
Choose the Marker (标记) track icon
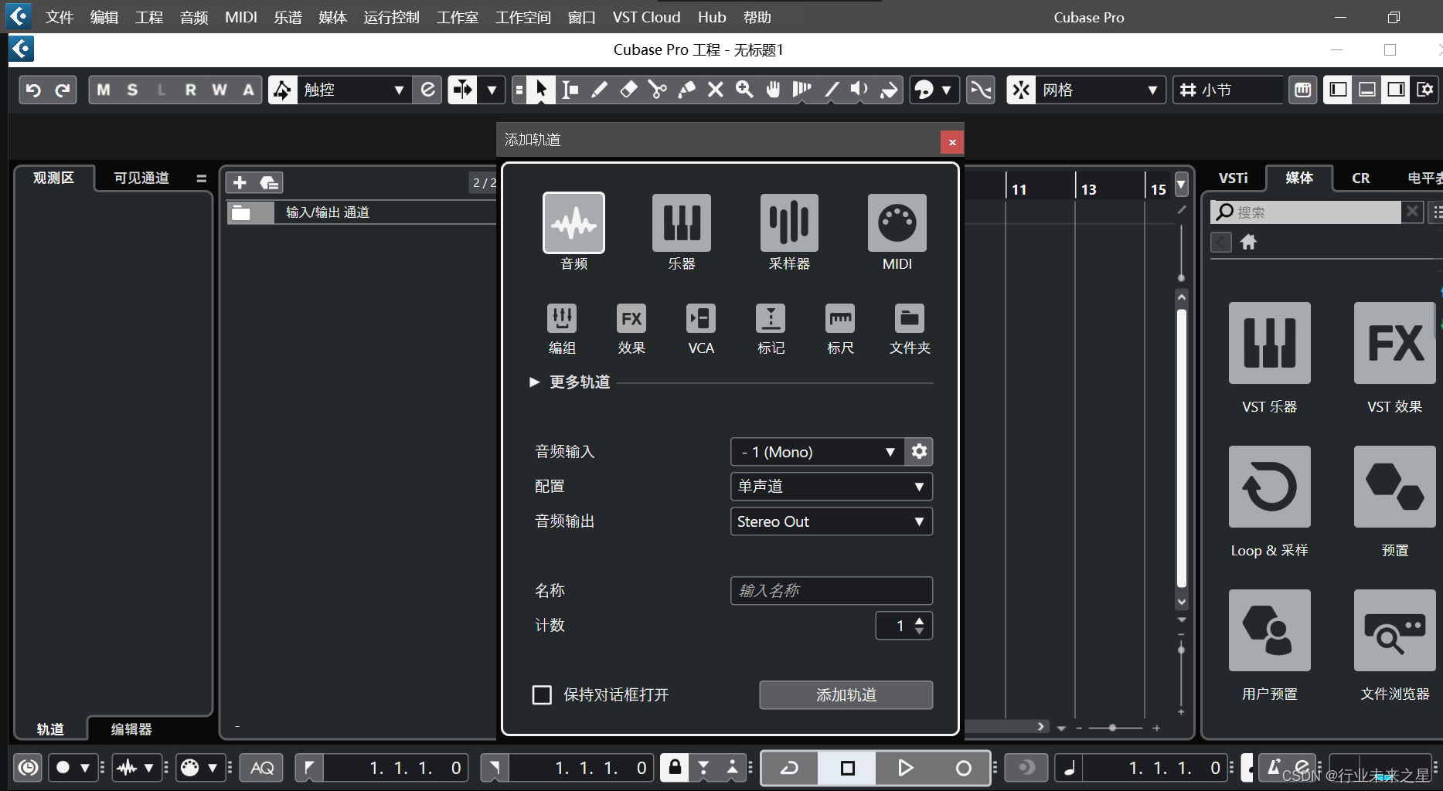(771, 318)
